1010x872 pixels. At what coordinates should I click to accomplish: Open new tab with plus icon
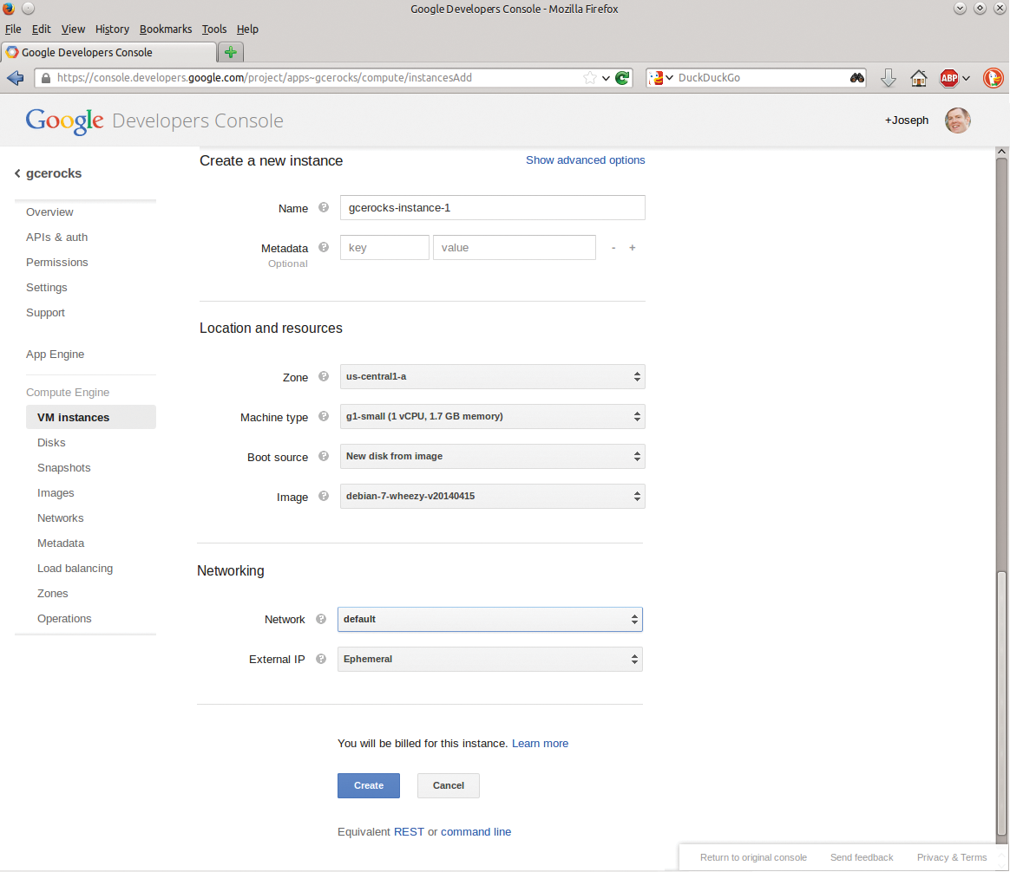231,52
